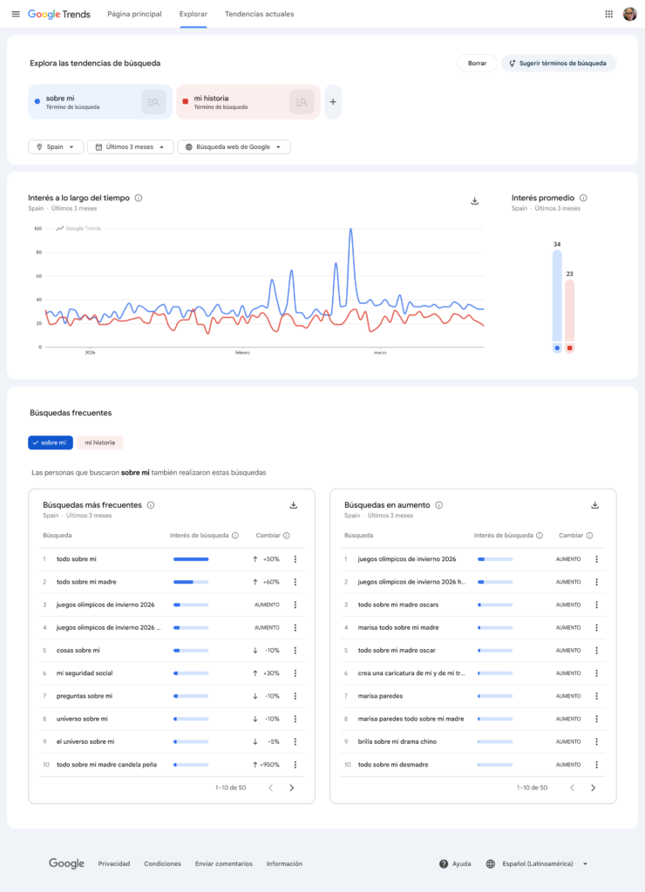Screen dimensions: 645x892
Task: Select the 'mi historia' filter chip
Action: point(99,443)
